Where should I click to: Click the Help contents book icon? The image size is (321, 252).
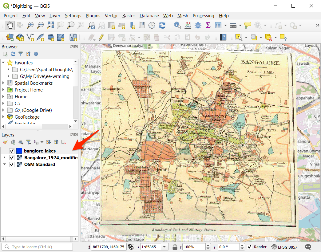[223, 37]
